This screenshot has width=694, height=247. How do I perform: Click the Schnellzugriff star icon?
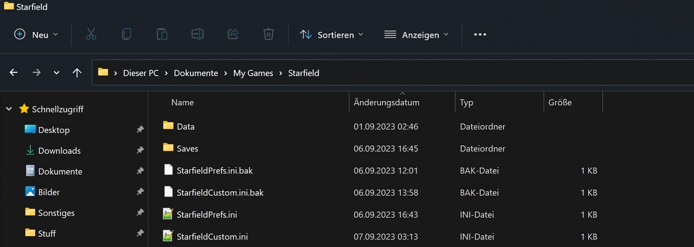24,109
